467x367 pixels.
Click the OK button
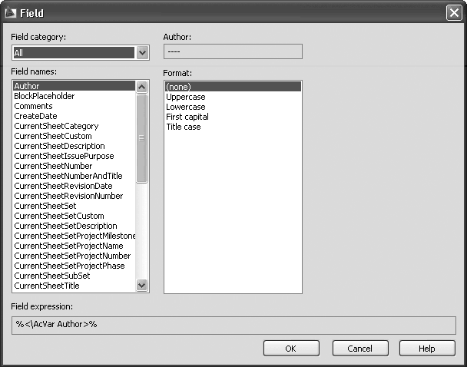pyautogui.click(x=291, y=349)
